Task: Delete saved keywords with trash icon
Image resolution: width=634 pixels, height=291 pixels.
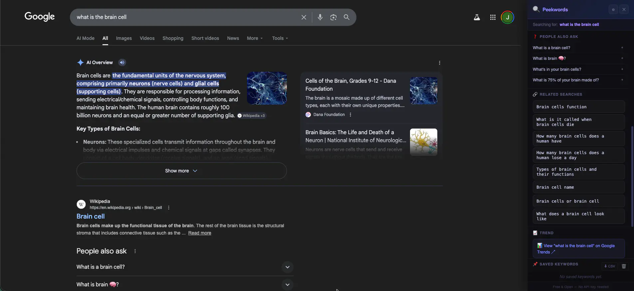Action: 624,266
